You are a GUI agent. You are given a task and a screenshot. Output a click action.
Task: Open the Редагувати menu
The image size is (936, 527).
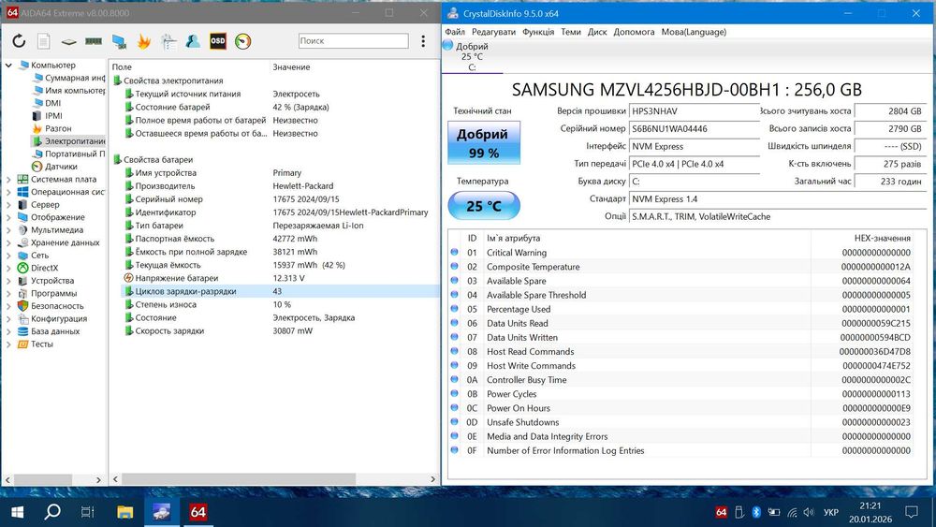click(x=493, y=32)
